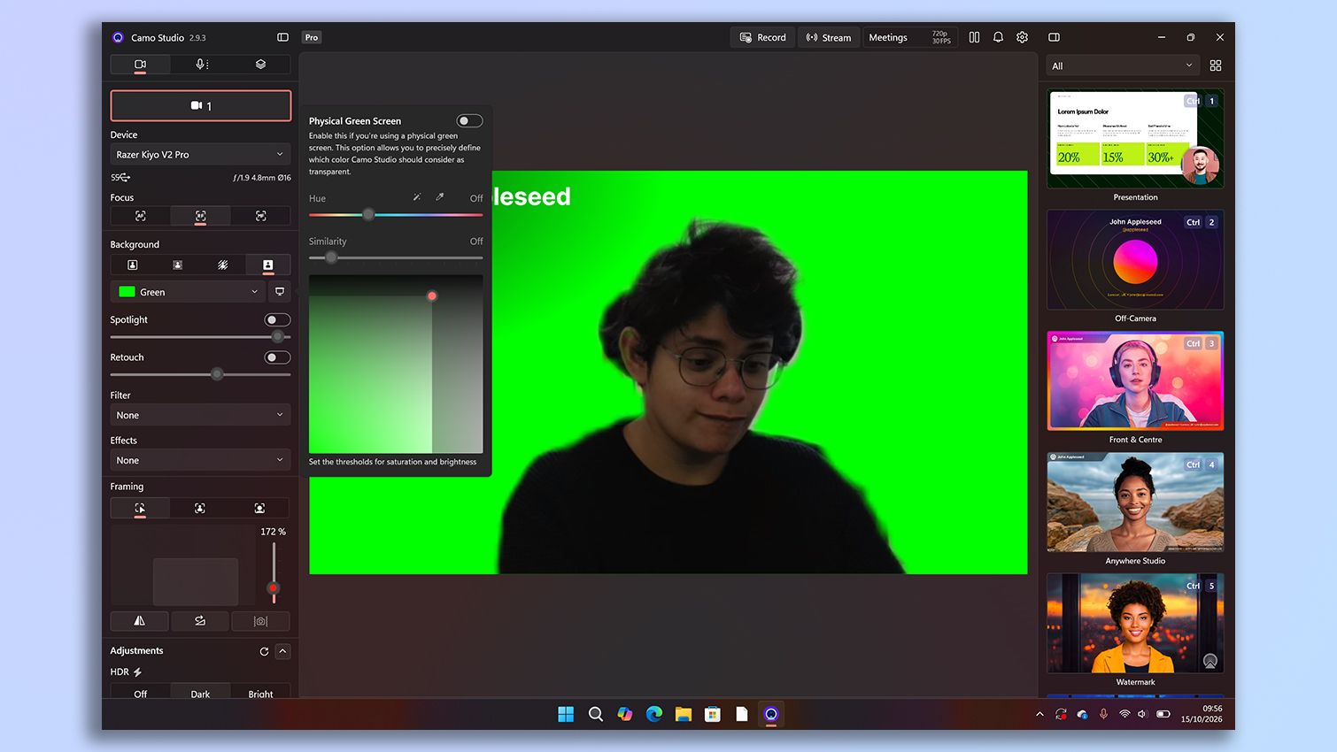This screenshot has width=1337, height=752.
Task: Set HDR to Bright
Action: (260, 693)
